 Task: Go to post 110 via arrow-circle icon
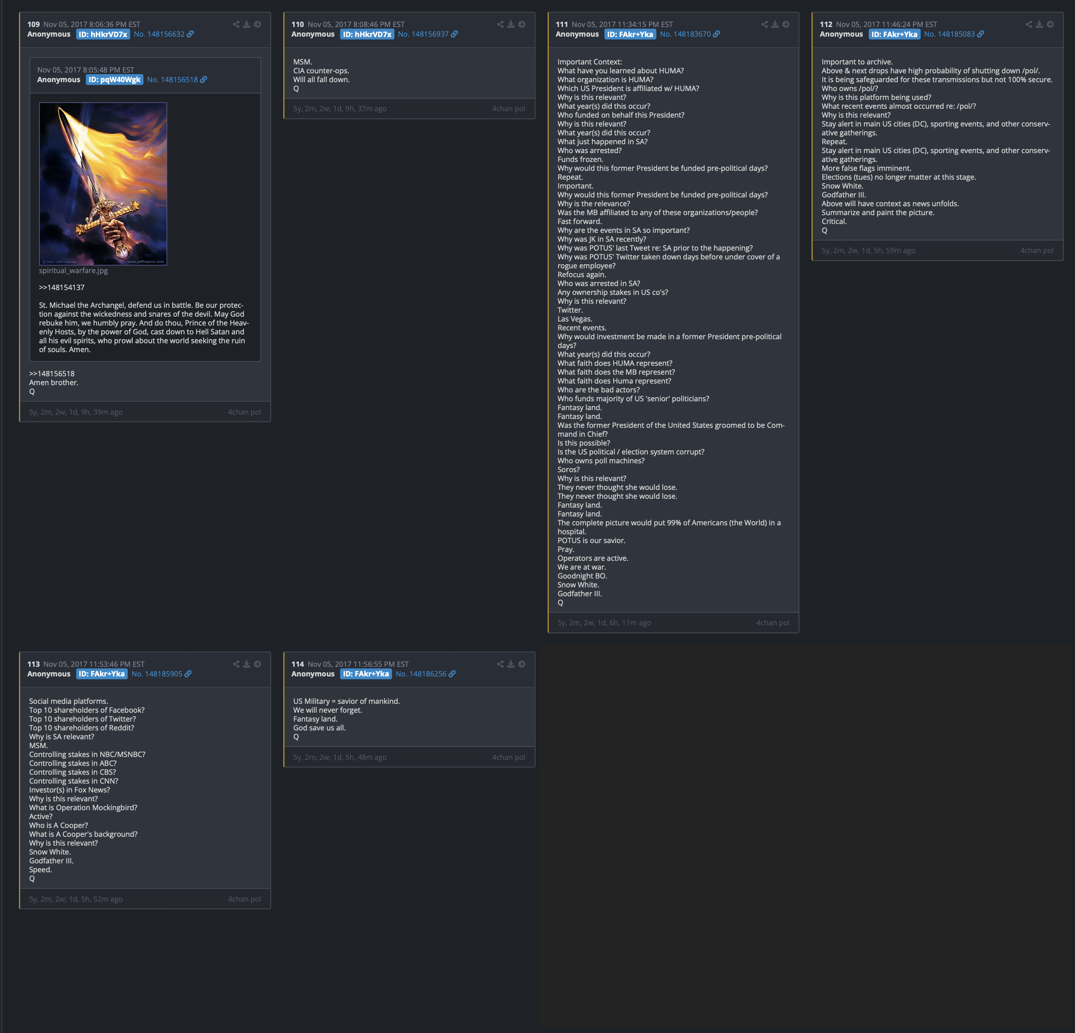[x=522, y=25]
